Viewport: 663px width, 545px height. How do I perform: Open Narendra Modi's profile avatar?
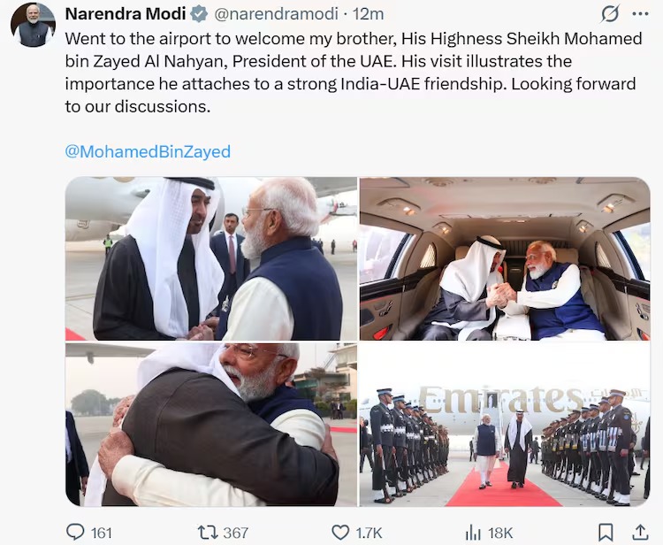click(33, 25)
